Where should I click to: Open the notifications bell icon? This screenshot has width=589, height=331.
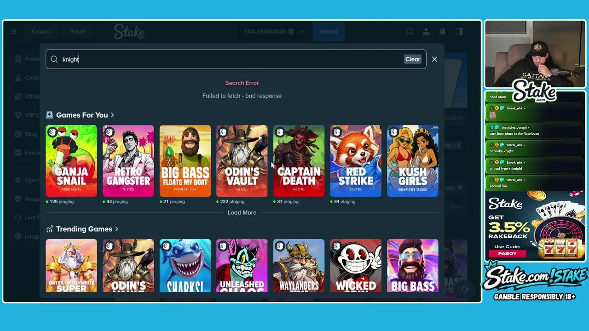pyautogui.click(x=443, y=32)
